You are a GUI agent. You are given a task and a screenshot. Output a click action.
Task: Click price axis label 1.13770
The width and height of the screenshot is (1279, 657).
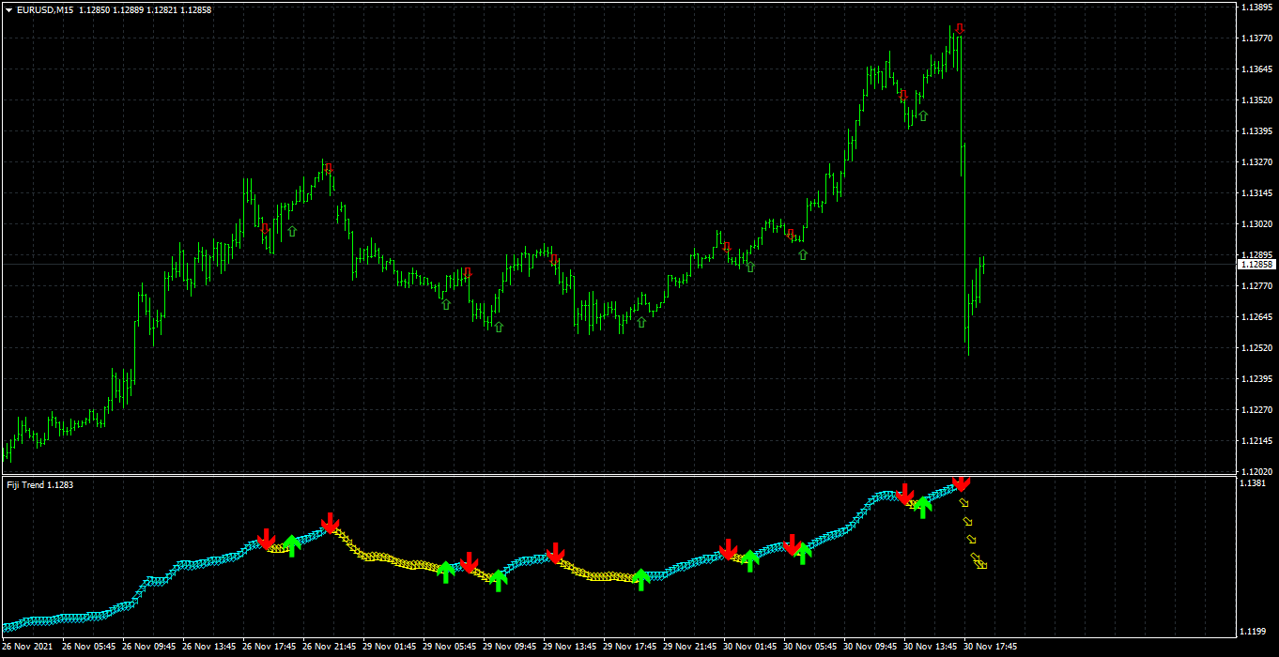[1257, 38]
